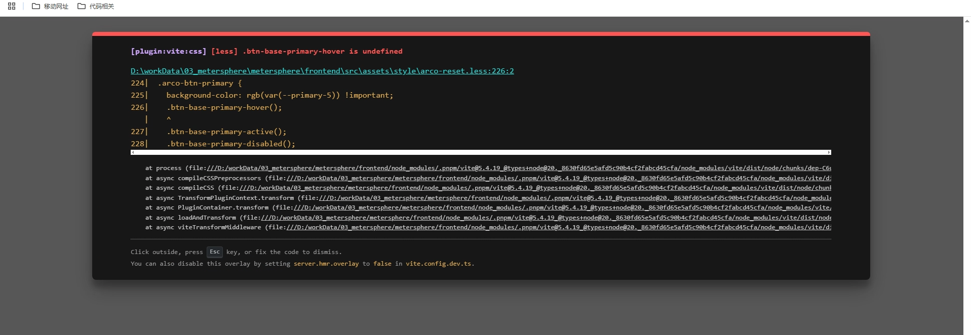Click code line 226 '.btn-base-primary-hover();'

224,107
